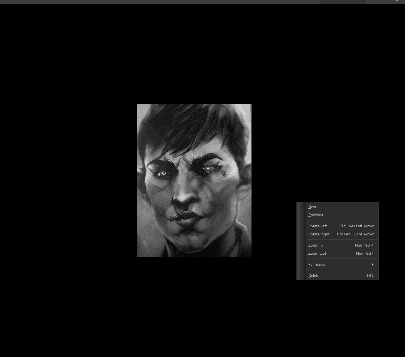Choose Previous from the context menu
The image size is (405, 357).
[x=337, y=215]
